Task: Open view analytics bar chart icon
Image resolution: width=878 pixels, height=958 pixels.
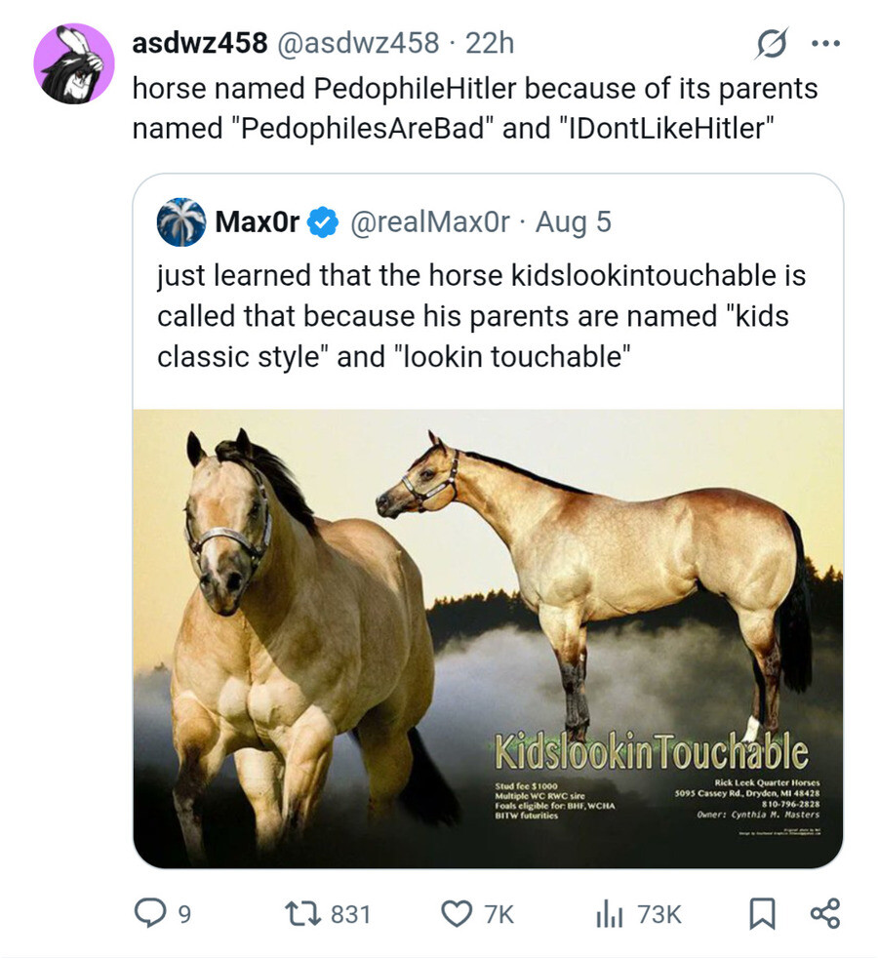Action: [609, 915]
